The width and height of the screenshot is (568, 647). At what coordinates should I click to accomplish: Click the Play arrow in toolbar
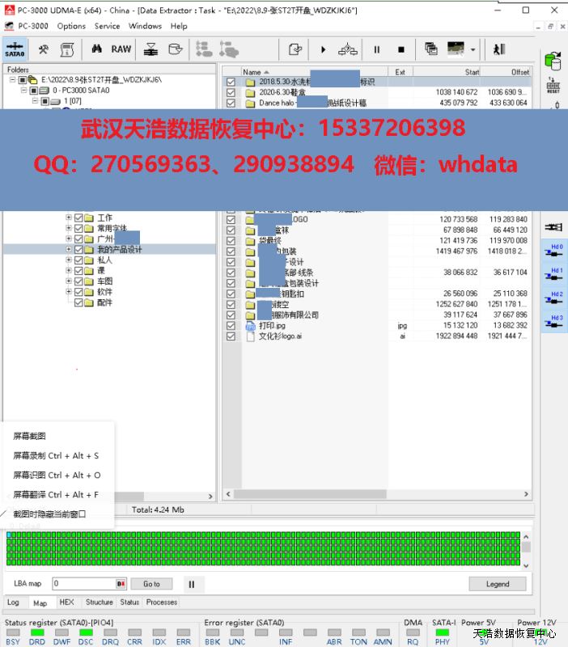click(324, 49)
